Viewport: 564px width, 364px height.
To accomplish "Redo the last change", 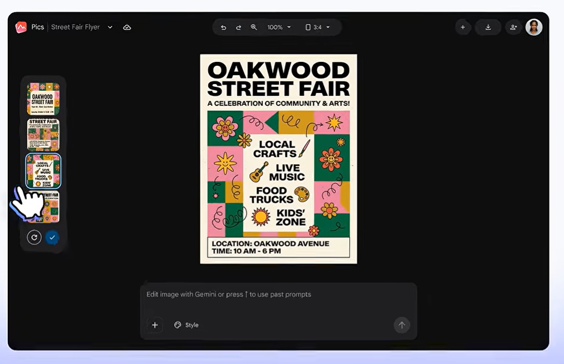I will pos(238,27).
